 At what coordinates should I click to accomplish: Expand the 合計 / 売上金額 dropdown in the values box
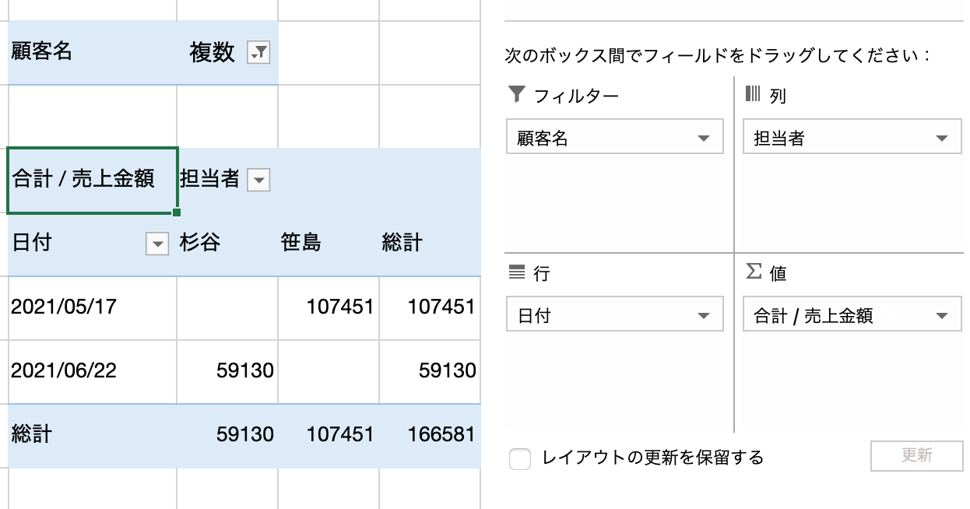pyautogui.click(x=942, y=316)
